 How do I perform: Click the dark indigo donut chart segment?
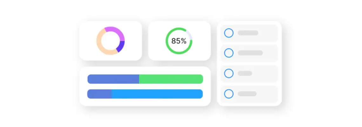pyautogui.click(x=121, y=46)
